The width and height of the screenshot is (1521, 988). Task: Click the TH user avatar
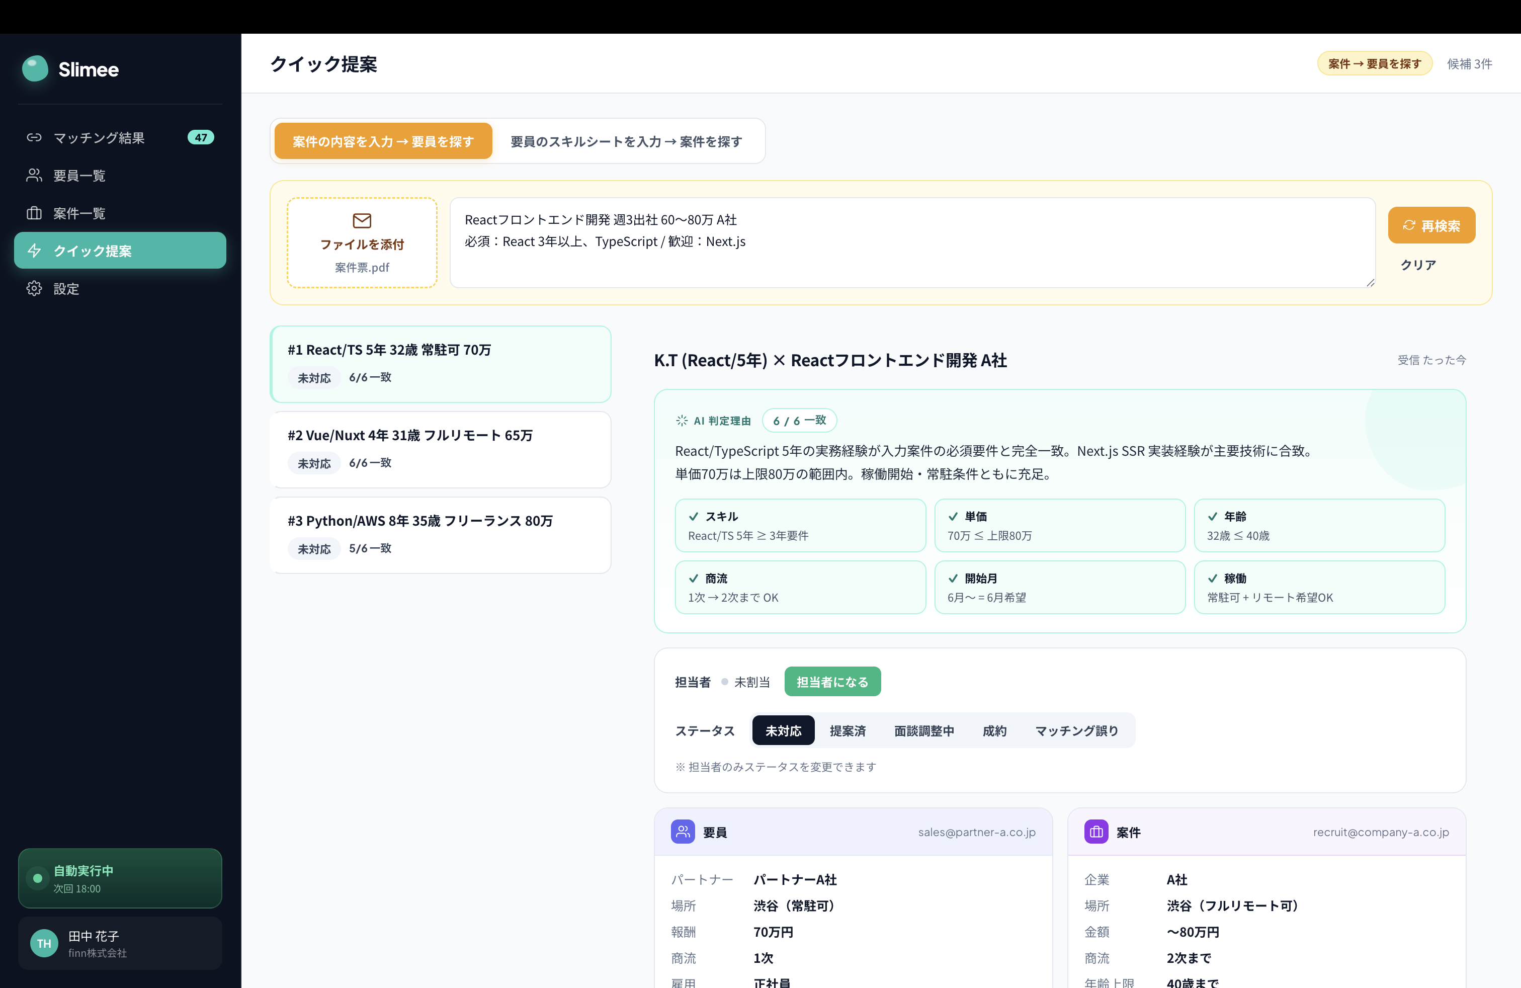point(44,943)
